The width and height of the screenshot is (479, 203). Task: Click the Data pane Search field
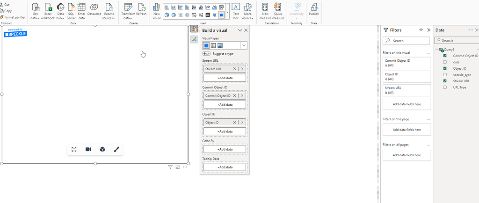pyautogui.click(x=457, y=40)
